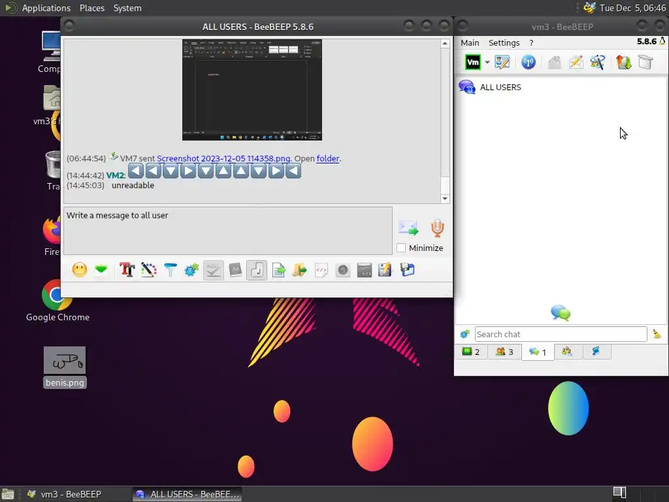This screenshot has width=669, height=502.
Task: Select benis.png desktop file
Action: (x=65, y=367)
